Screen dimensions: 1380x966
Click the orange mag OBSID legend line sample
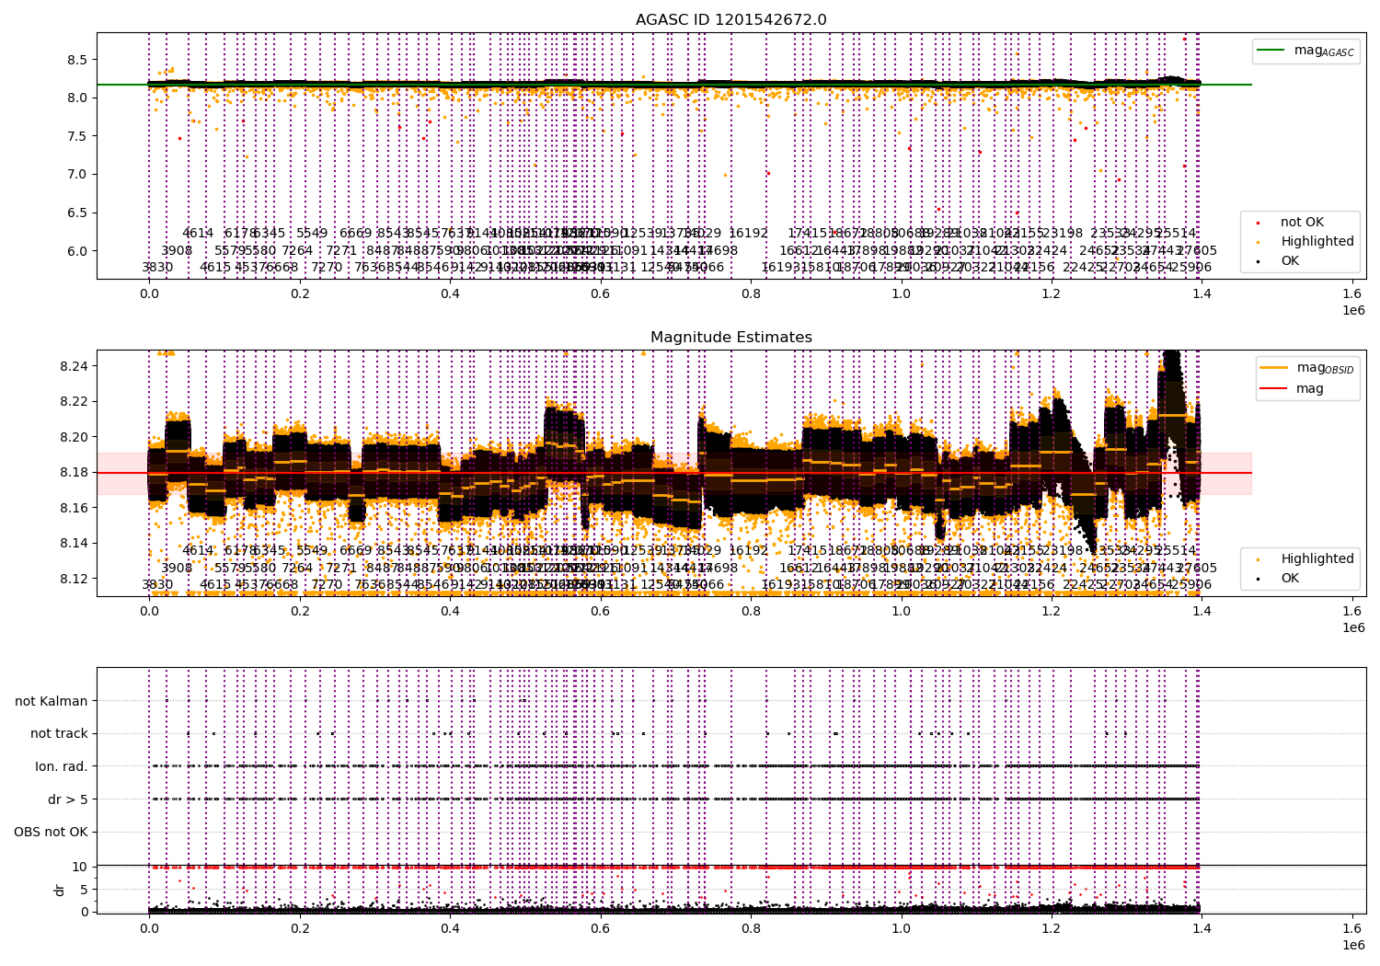tap(1274, 368)
